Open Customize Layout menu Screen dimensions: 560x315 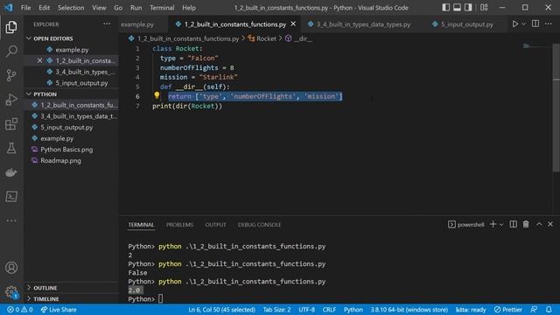(x=484, y=8)
